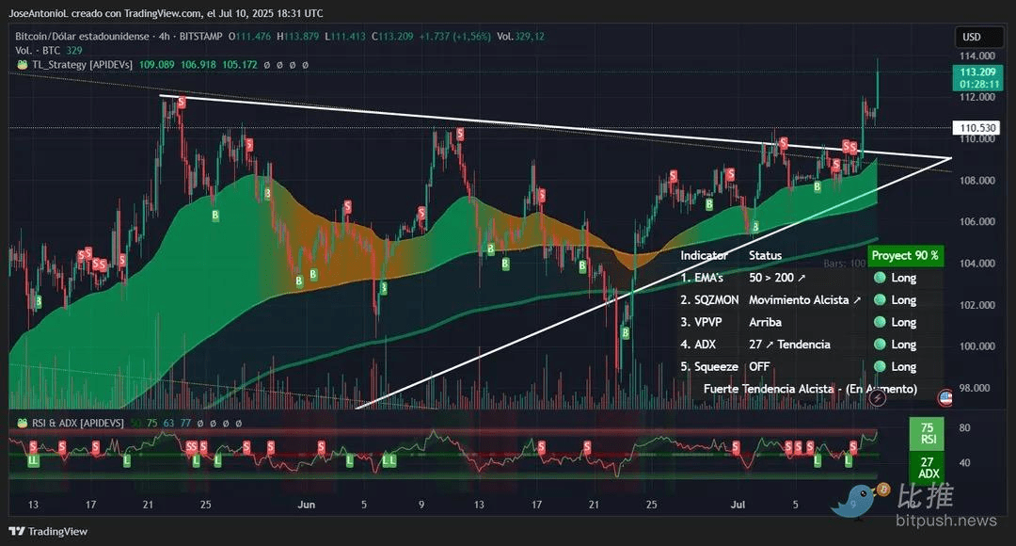Select the TL_Strategy [APIDEVs] legend label
This screenshot has width=1016, height=546.
82,65
